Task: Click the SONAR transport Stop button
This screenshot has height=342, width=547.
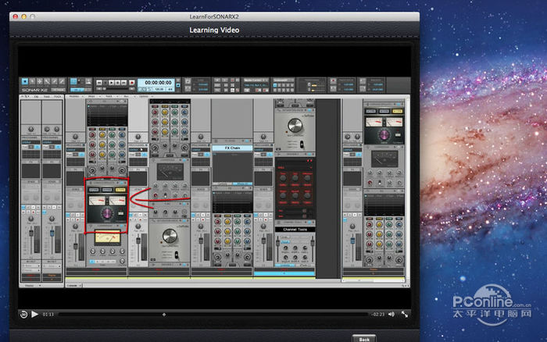Action: [105, 83]
